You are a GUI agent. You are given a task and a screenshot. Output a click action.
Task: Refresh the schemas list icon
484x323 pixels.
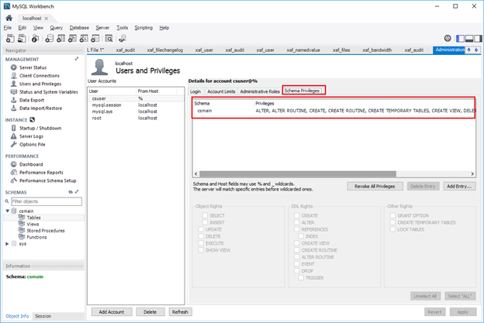71,192
